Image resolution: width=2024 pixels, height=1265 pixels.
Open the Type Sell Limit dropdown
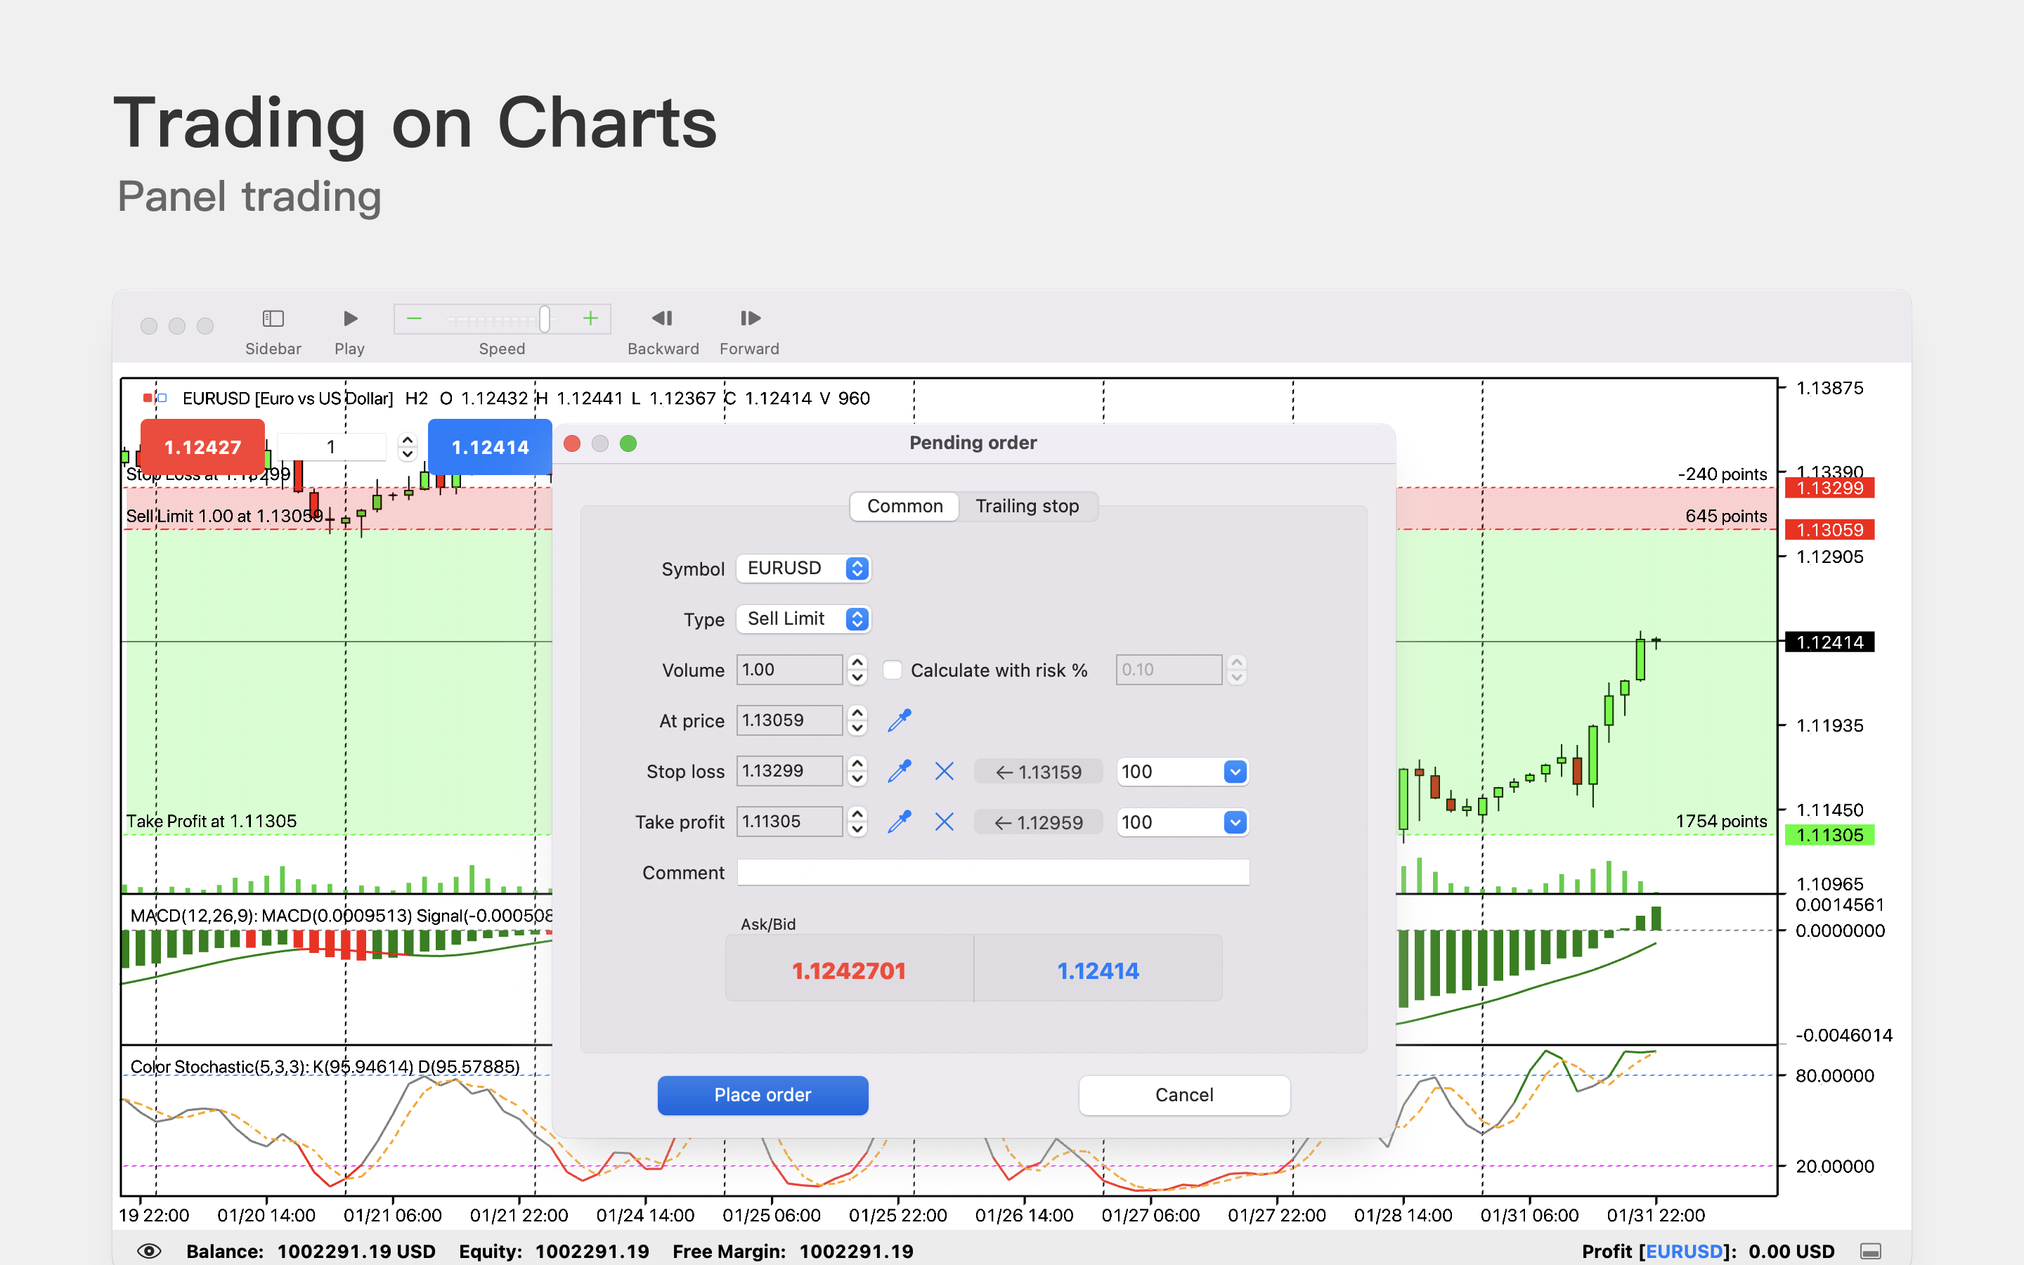click(804, 619)
